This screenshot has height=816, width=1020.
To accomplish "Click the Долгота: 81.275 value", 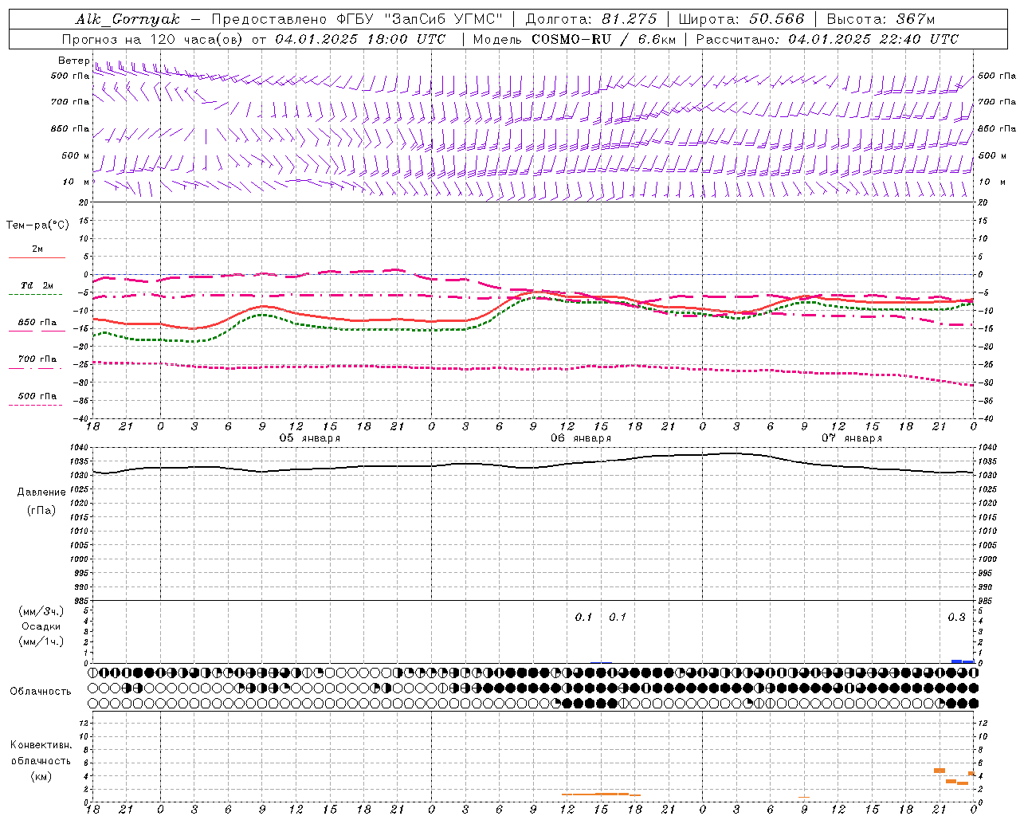I will click(x=590, y=19).
